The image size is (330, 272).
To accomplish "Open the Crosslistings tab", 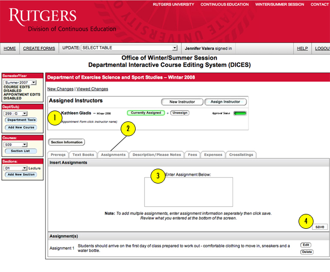I will click(241, 155).
